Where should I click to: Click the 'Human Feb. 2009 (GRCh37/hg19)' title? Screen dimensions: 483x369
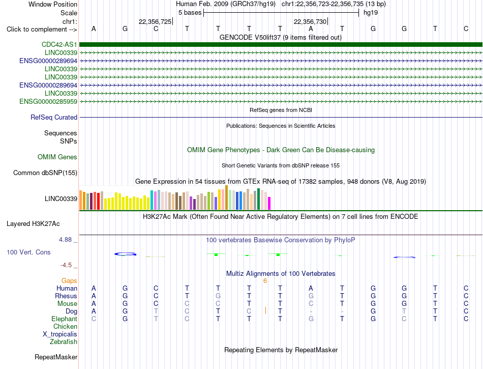click(225, 4)
